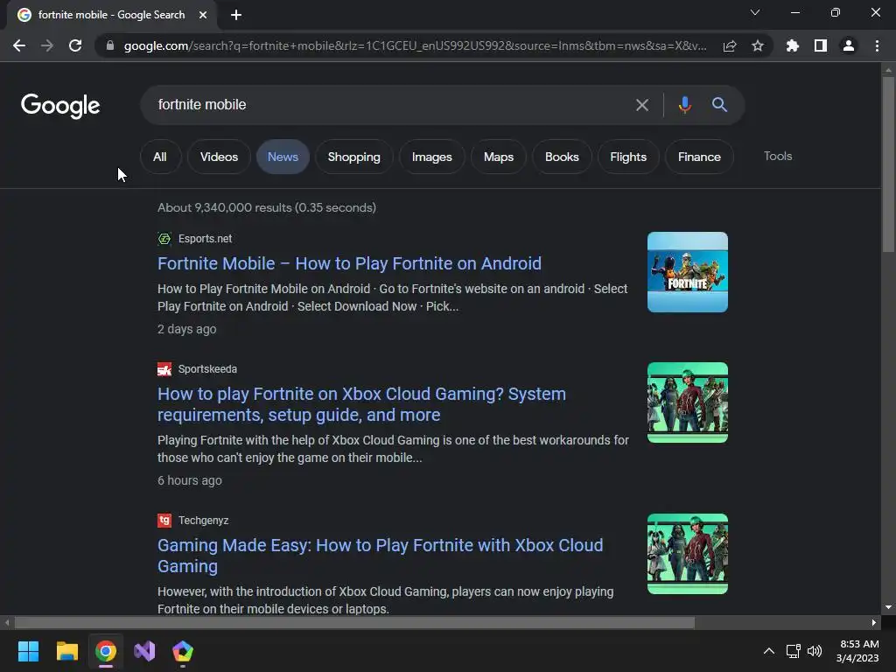This screenshot has height=672, width=896.
Task: Click the vertical scrollbar thumb
Action: pyautogui.click(x=888, y=164)
